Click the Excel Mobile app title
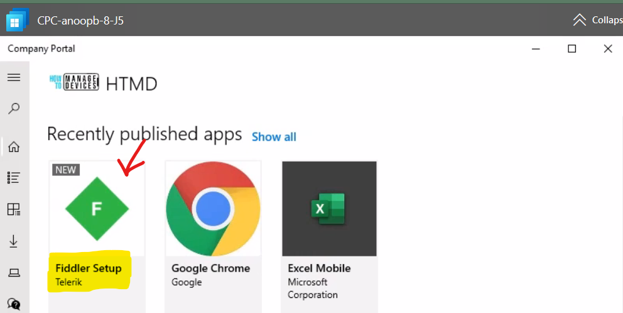 click(x=319, y=268)
